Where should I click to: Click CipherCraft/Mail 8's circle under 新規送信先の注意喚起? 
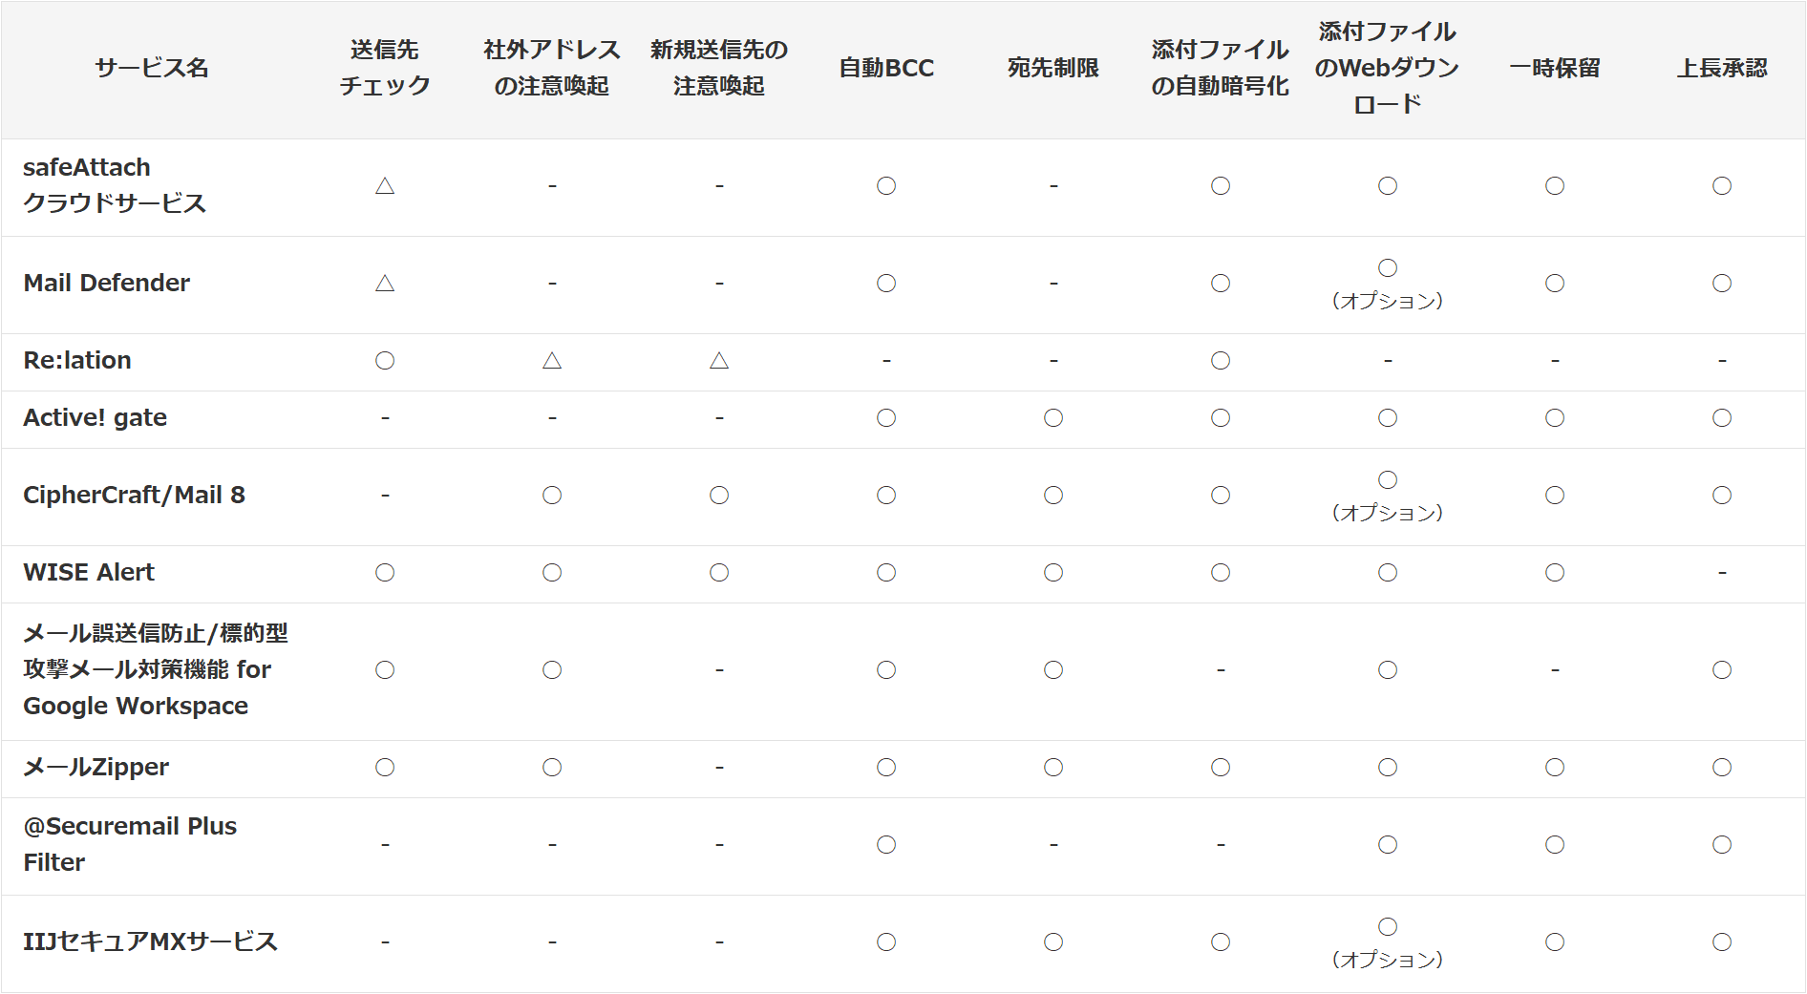(x=719, y=495)
